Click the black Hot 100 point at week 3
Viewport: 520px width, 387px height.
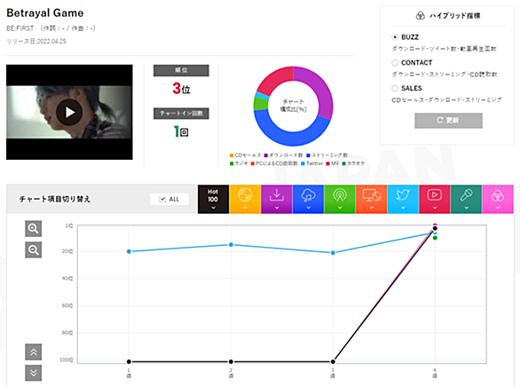point(333,361)
